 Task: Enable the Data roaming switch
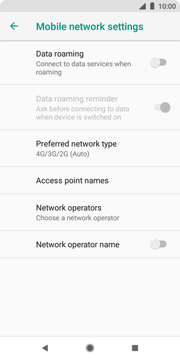(x=158, y=62)
